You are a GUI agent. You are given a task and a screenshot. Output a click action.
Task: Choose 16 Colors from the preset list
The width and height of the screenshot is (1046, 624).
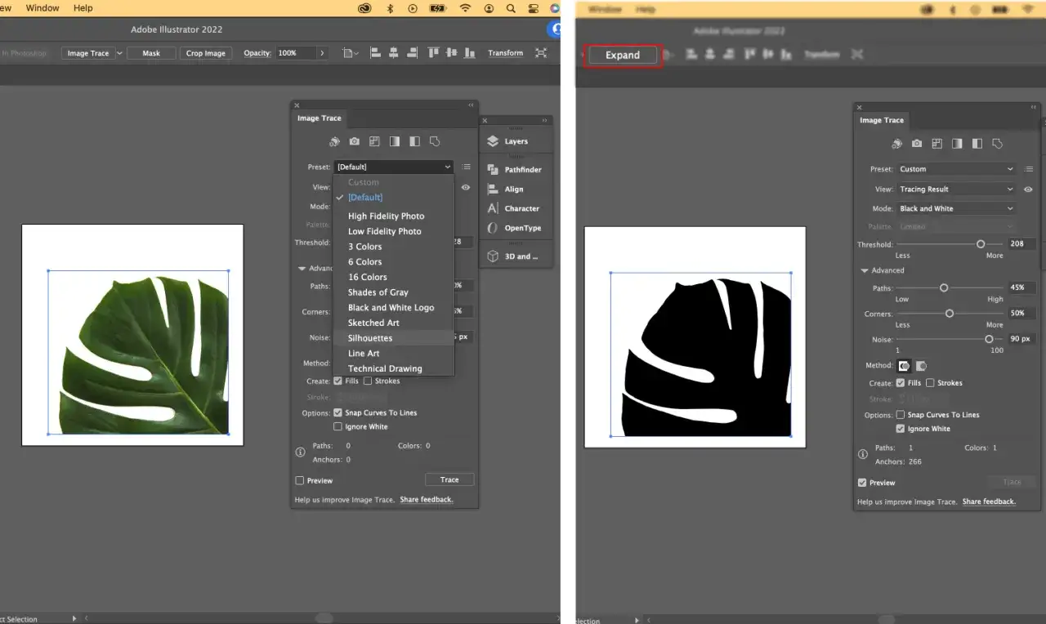click(x=393, y=277)
